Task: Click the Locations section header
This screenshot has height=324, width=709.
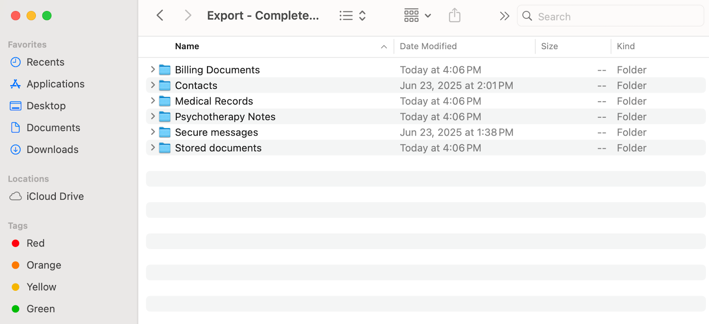Action: pyautogui.click(x=28, y=179)
